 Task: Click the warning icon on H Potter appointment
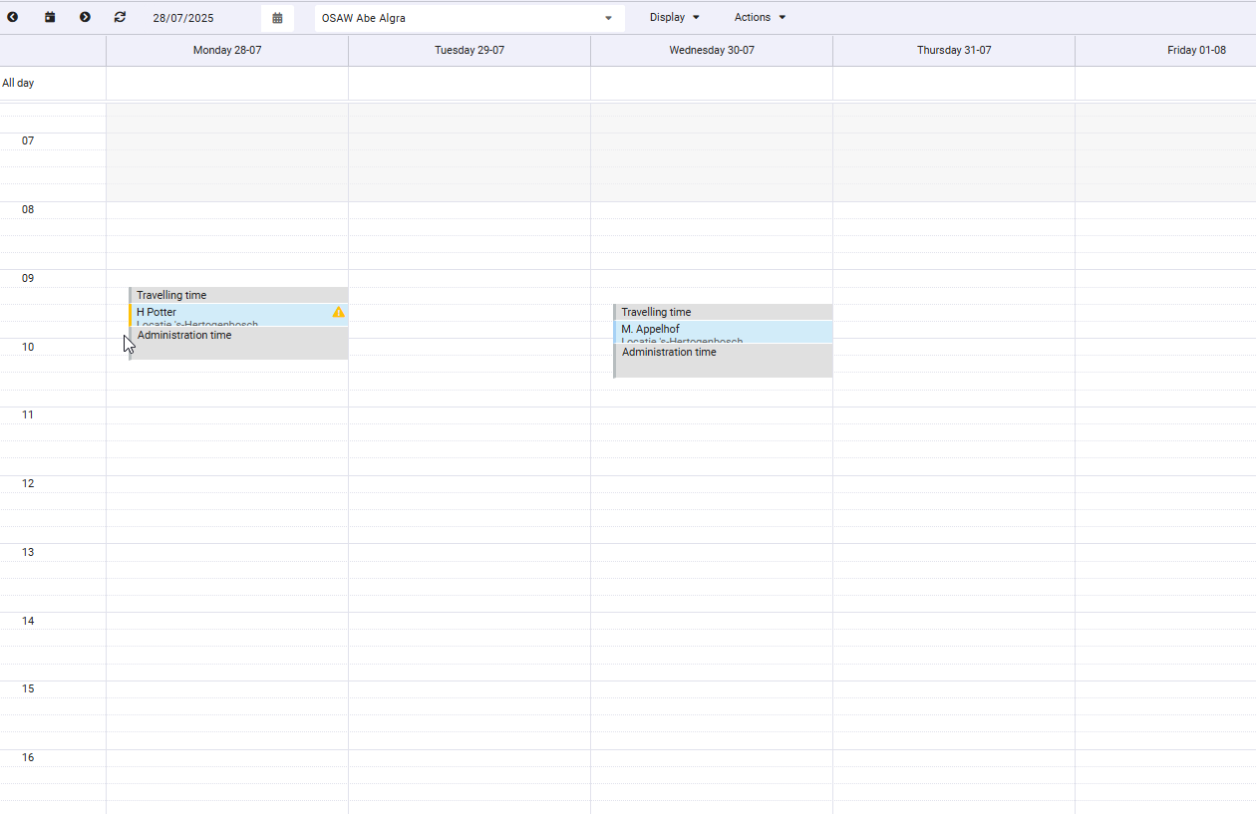338,312
